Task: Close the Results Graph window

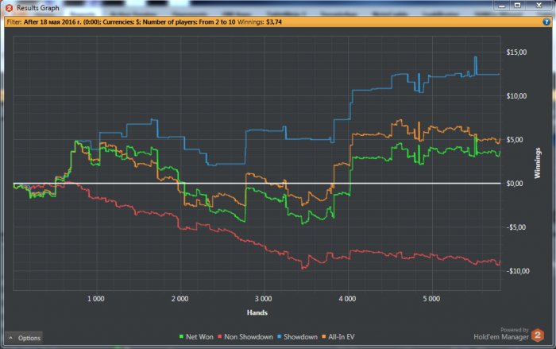Action: (539, 6)
